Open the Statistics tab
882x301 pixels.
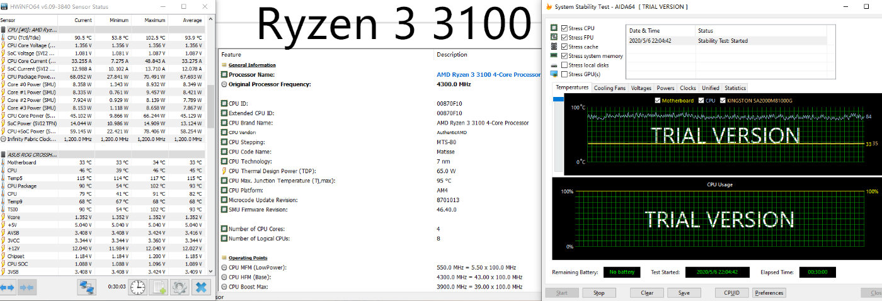pyautogui.click(x=735, y=88)
